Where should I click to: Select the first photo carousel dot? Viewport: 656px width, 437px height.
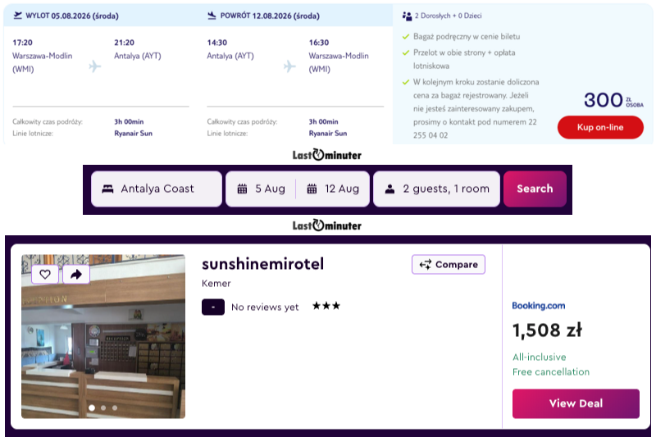click(92, 407)
